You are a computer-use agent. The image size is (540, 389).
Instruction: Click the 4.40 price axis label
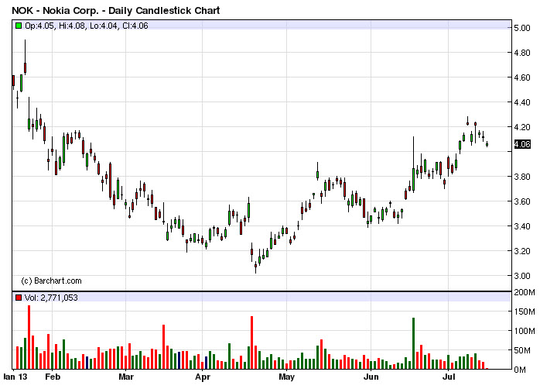pos(522,102)
